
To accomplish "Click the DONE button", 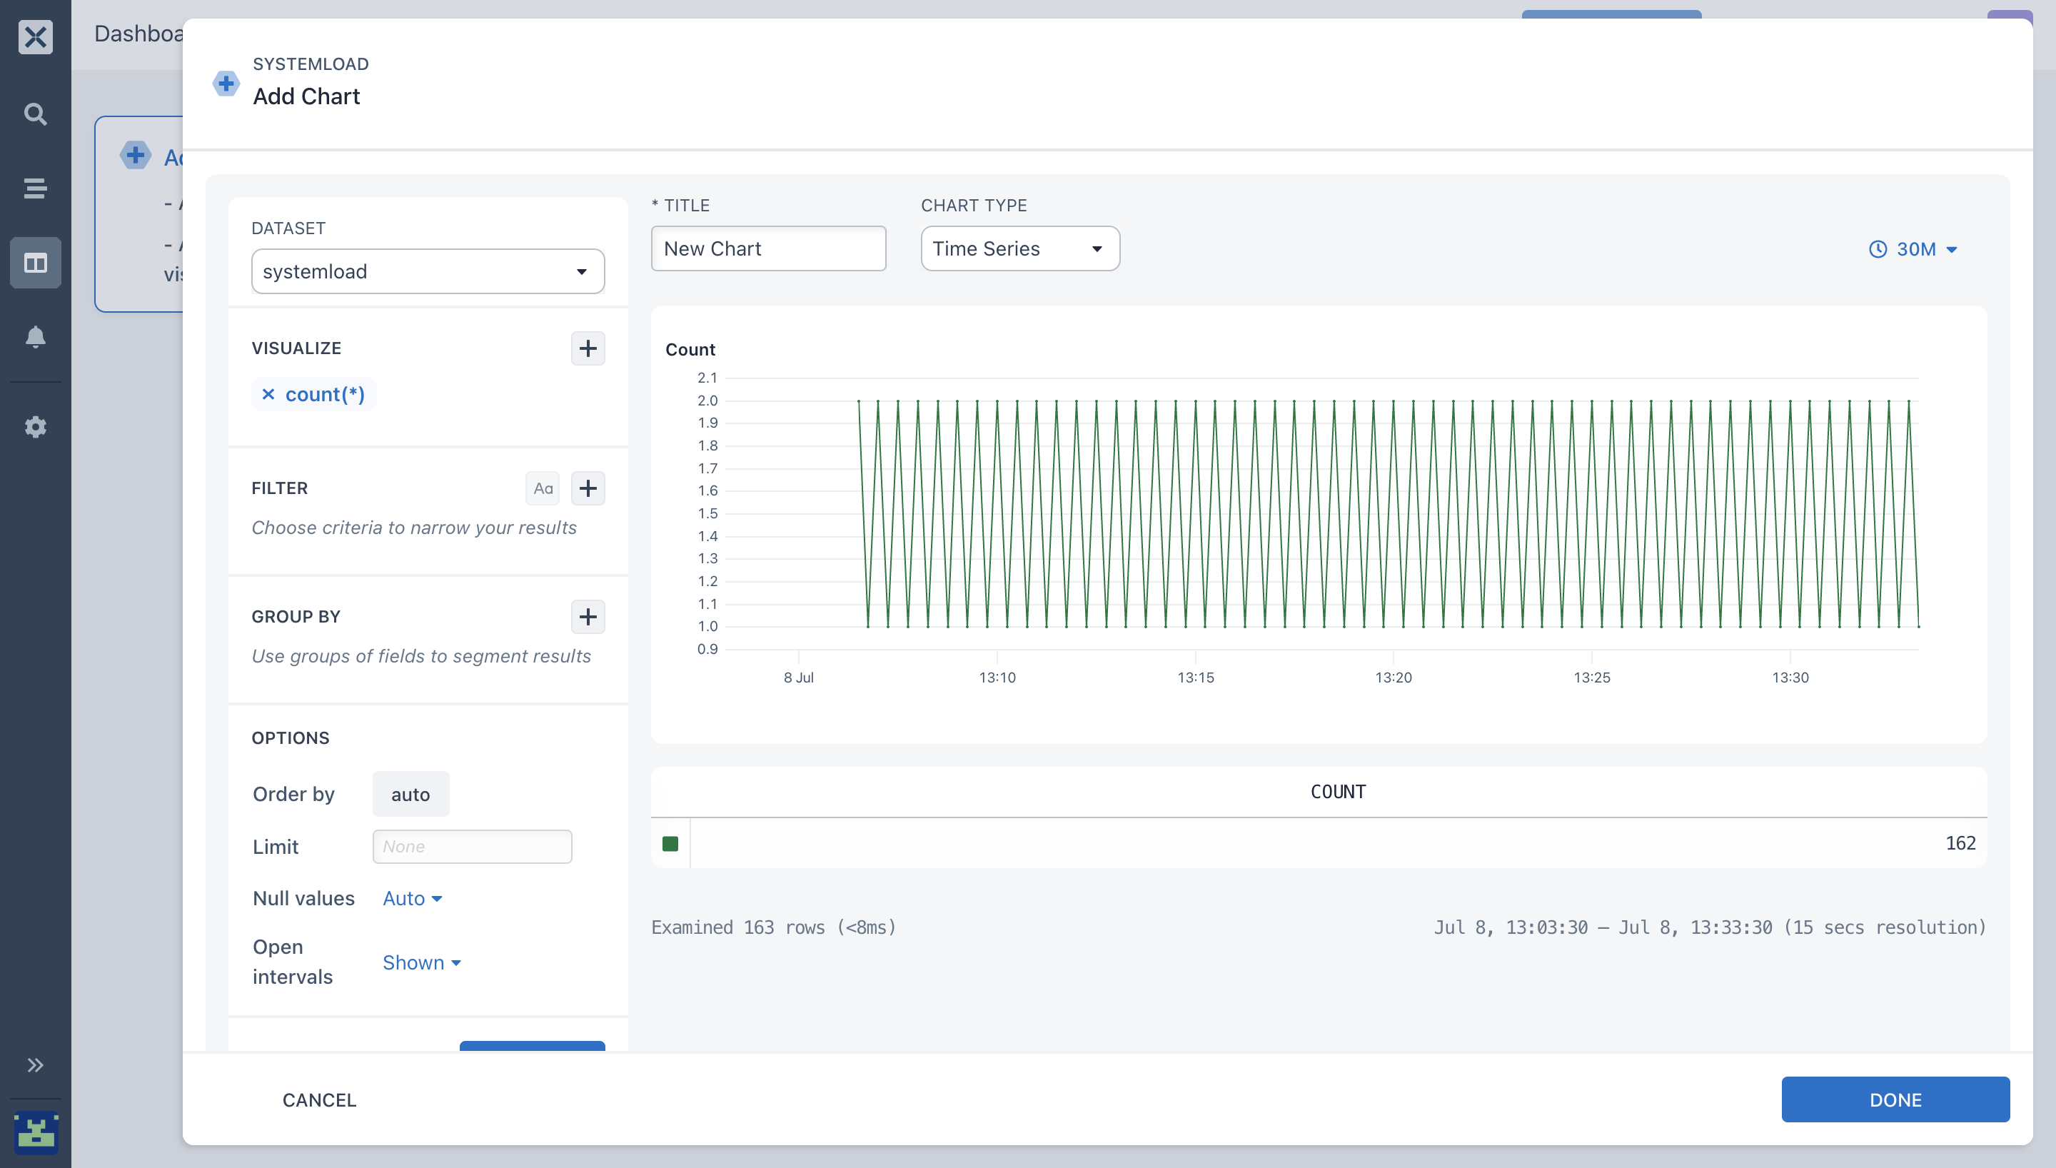I will click(x=1895, y=1099).
